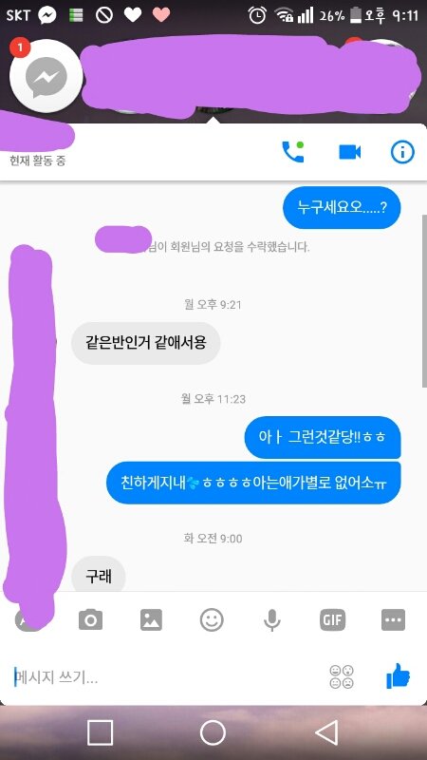Send a thumbs-up like

click(398, 676)
